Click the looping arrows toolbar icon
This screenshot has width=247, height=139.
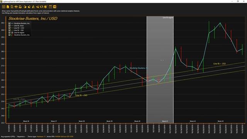pos(42,7)
